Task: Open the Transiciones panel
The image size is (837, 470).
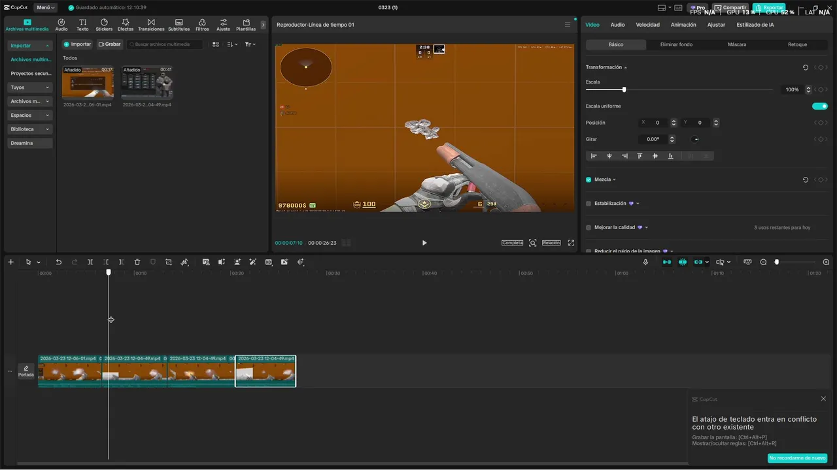Action: pyautogui.click(x=151, y=25)
